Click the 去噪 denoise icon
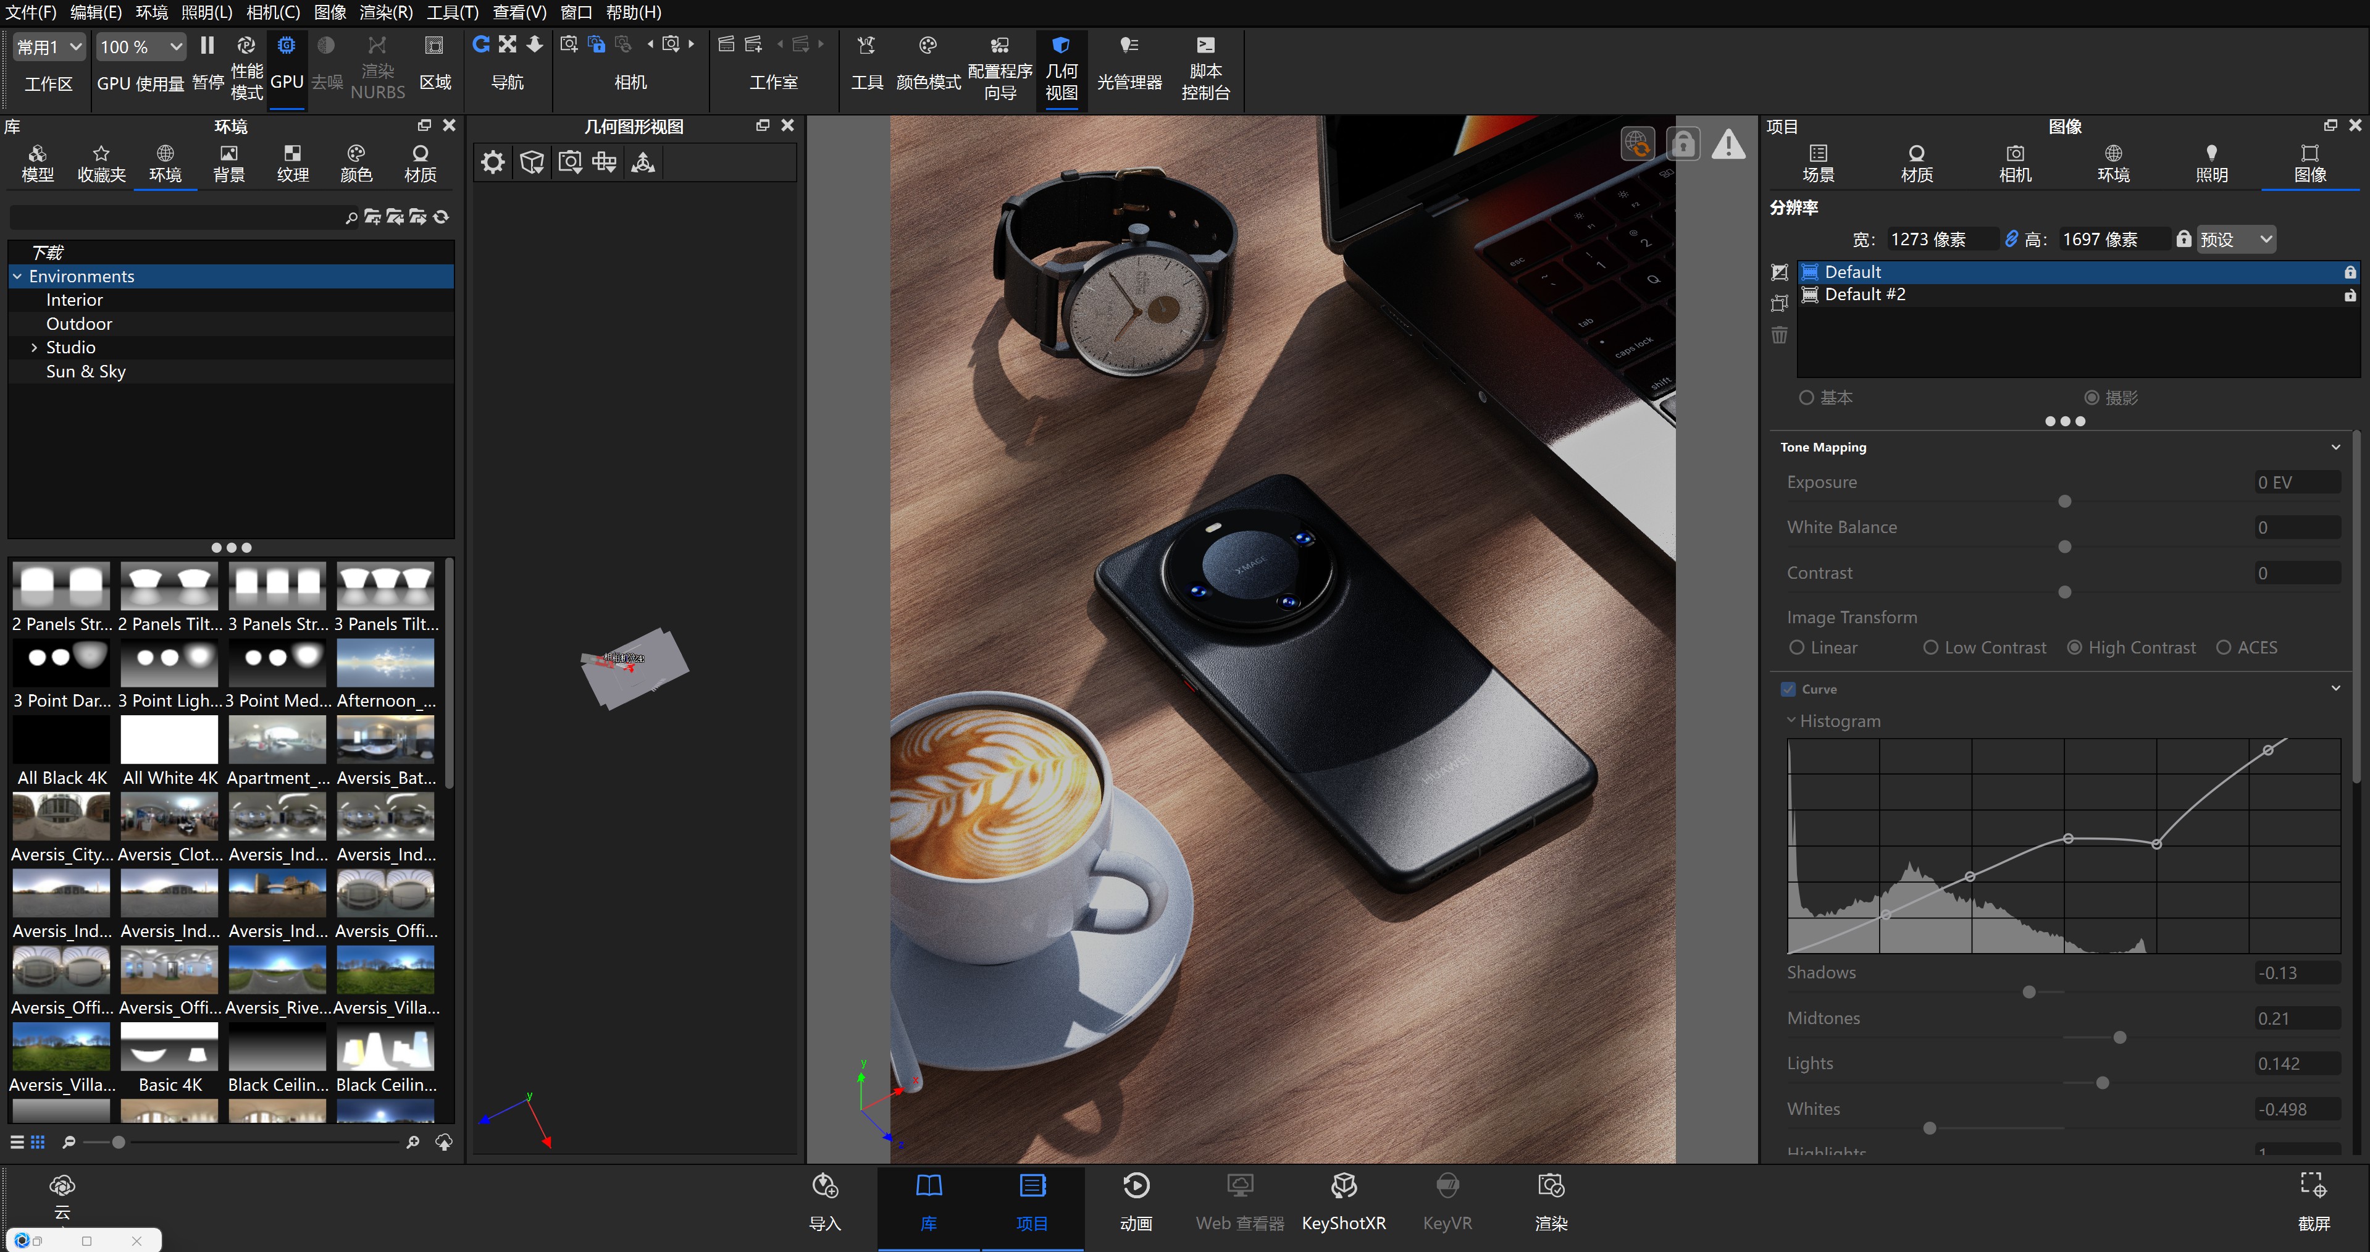2370x1252 pixels. tap(327, 45)
